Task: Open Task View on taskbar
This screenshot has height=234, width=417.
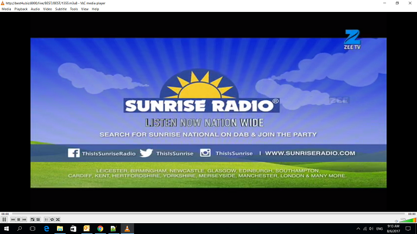Action: pyautogui.click(x=33, y=229)
